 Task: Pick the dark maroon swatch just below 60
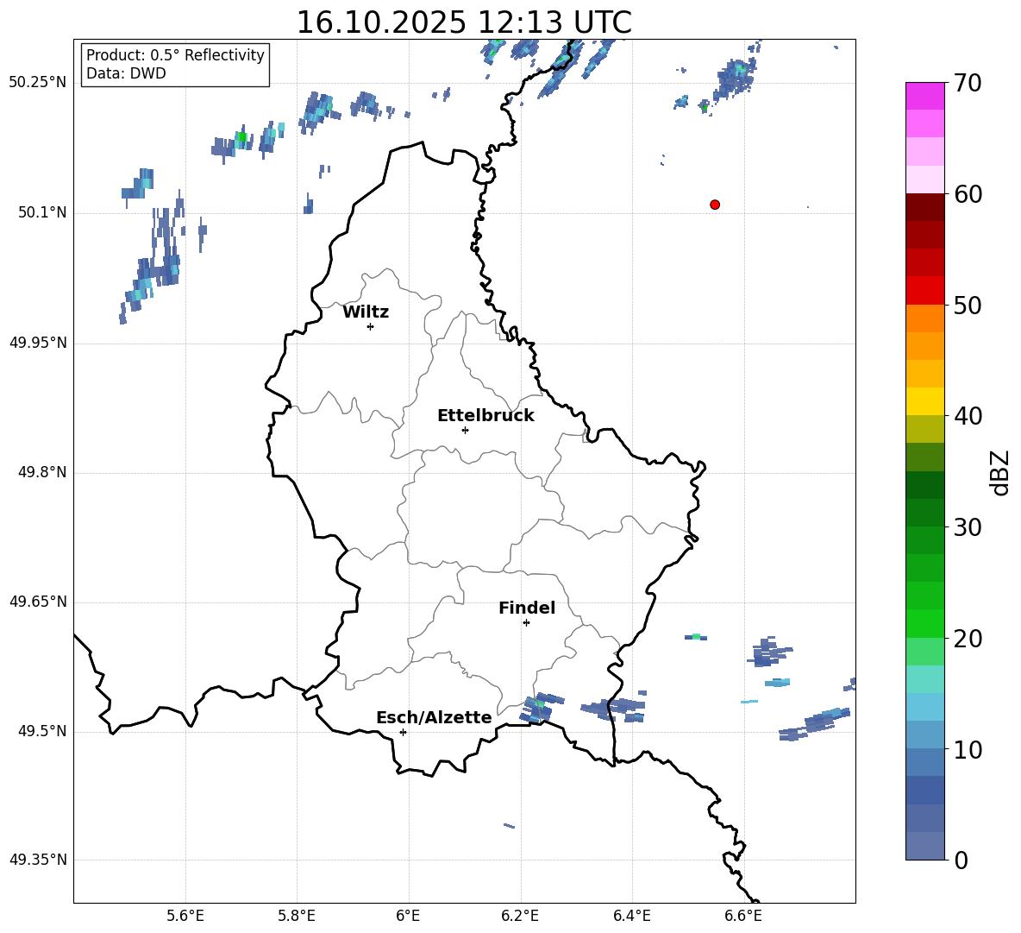(925, 207)
